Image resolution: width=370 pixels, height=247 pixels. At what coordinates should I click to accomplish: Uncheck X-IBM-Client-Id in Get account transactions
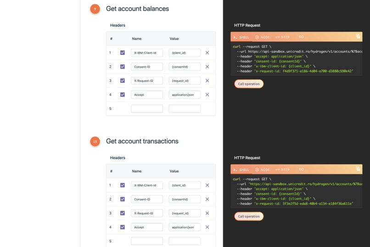[123, 185]
